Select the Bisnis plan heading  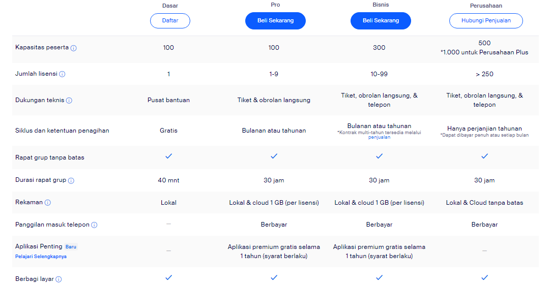[x=381, y=5]
